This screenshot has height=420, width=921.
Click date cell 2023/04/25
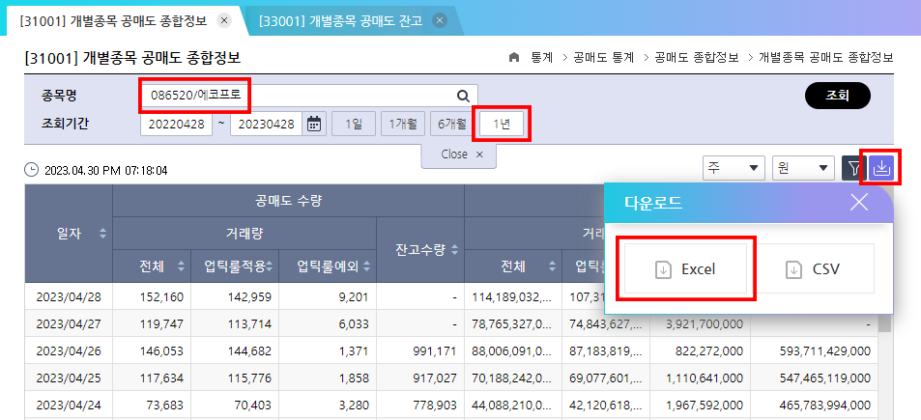pos(69,378)
